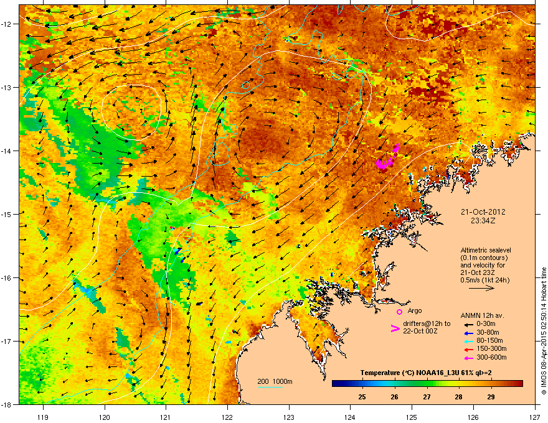The width and height of the screenshot is (548, 423).
Task: Click the magenta 300-600m legend arrow
Action: click(468, 358)
